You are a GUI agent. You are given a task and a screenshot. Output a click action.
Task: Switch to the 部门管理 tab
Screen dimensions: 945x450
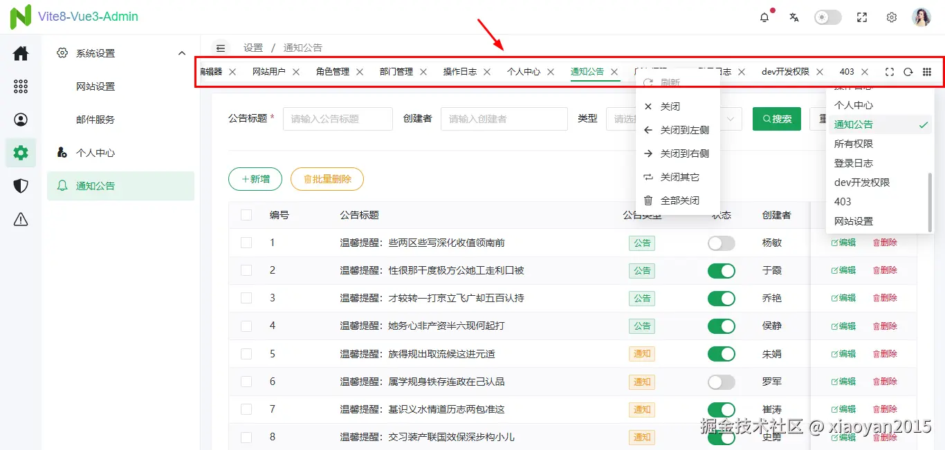tap(396, 72)
